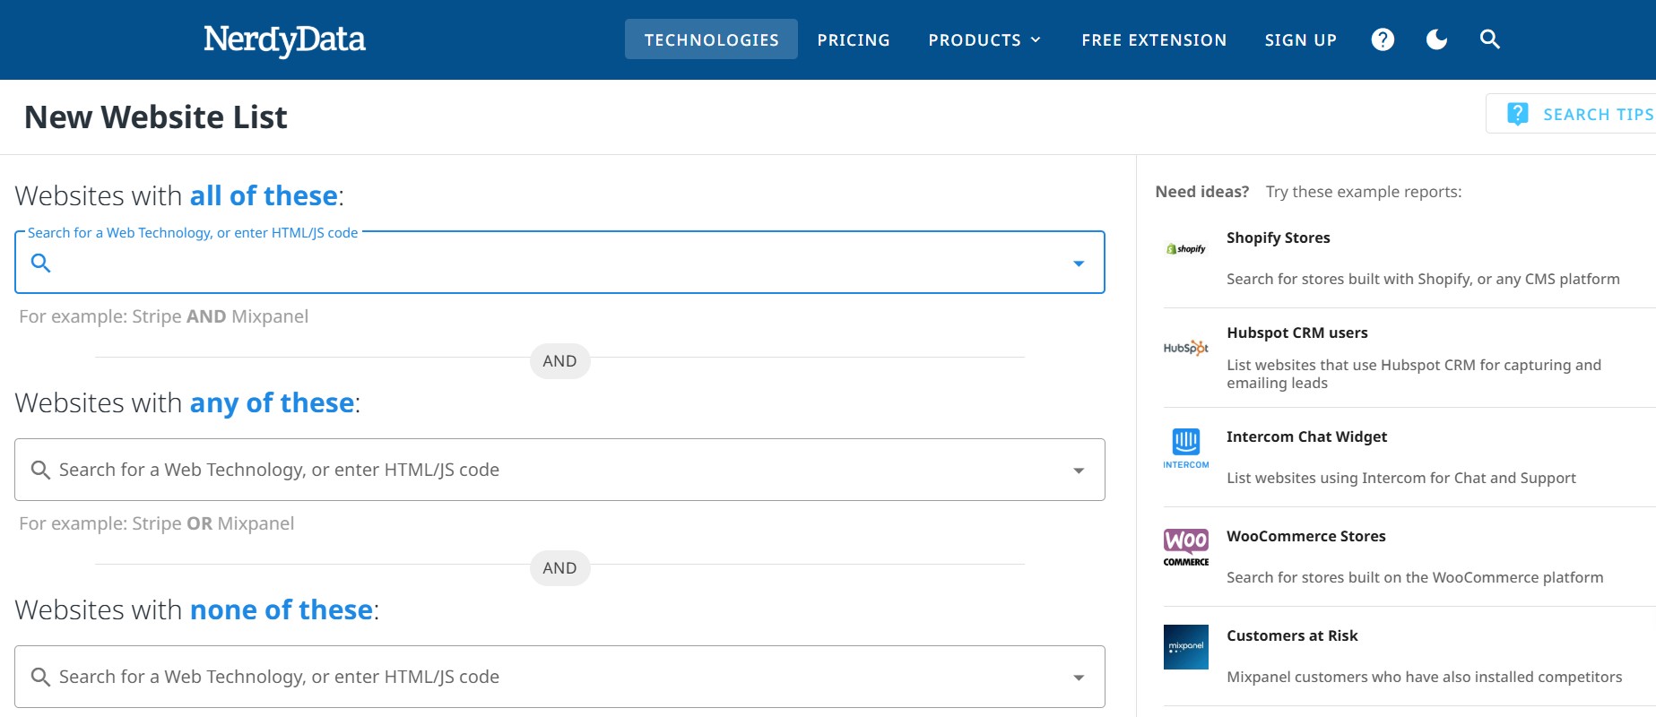This screenshot has width=1656, height=717.
Task: Expand the 'none of these' dropdown arrow
Action: [1079, 678]
